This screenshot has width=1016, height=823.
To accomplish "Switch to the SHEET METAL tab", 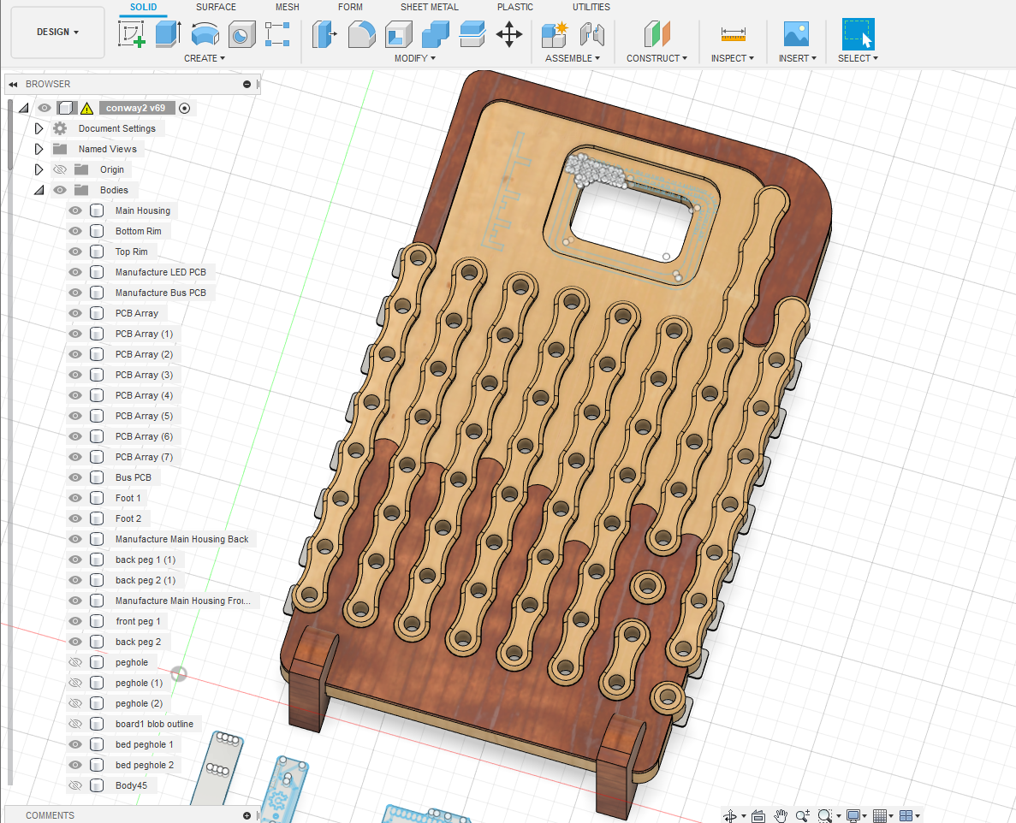I will (429, 7).
